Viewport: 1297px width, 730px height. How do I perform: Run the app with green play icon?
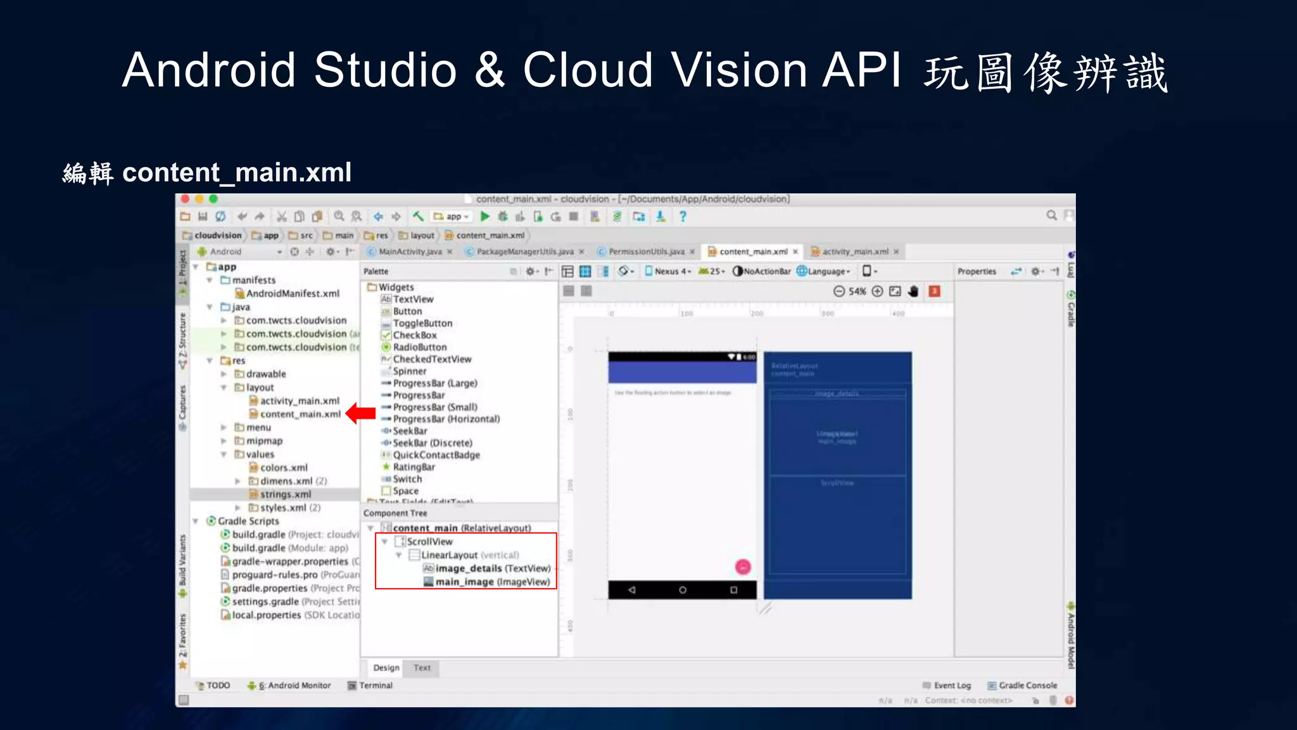[x=485, y=217]
